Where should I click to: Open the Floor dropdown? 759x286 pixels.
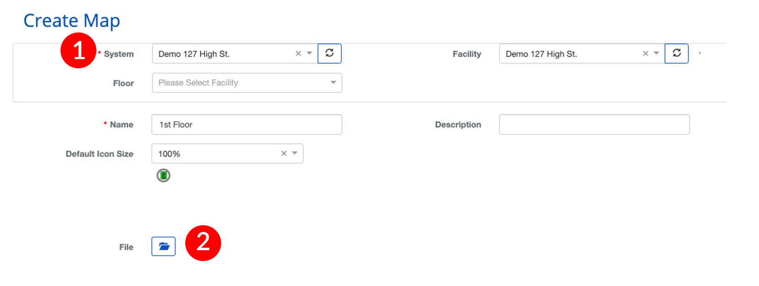point(247,83)
